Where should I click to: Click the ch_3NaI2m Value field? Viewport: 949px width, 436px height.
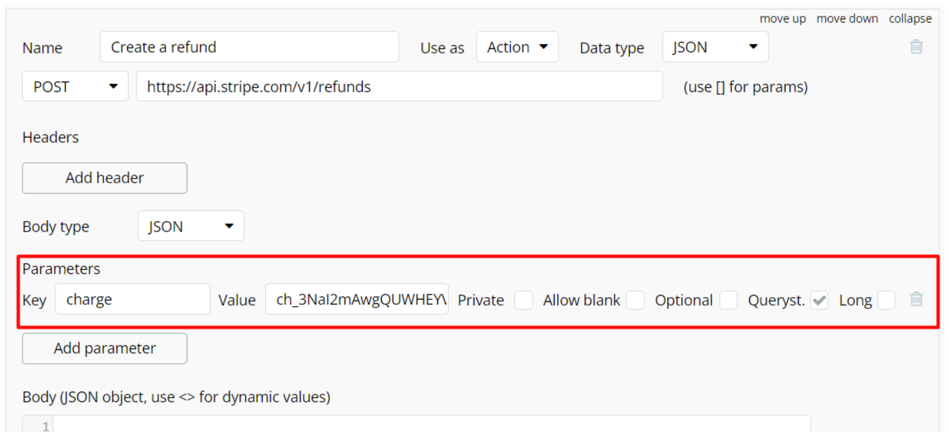357,299
